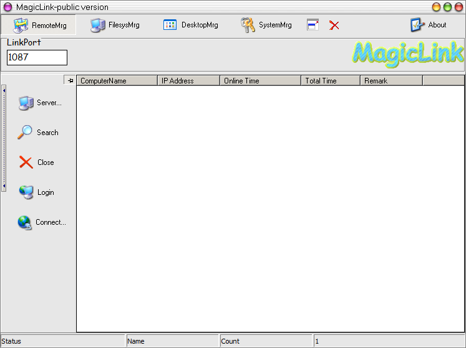
Task: Click the Connect globe icon
Action: pos(25,222)
